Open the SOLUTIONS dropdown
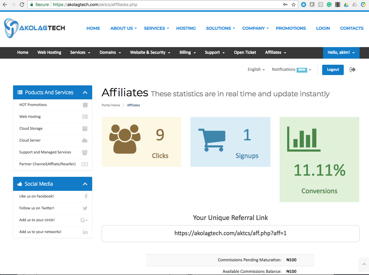Image resolution: width=369 pixels, height=275 pixels. (221, 28)
